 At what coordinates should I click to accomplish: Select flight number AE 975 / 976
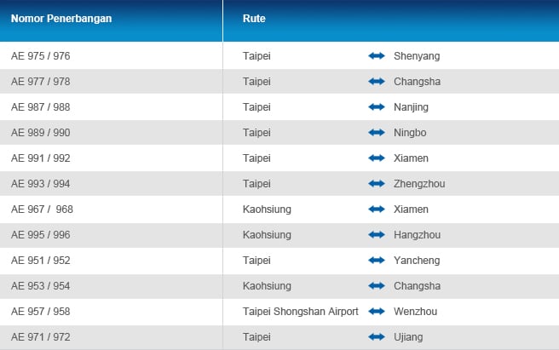tap(41, 56)
